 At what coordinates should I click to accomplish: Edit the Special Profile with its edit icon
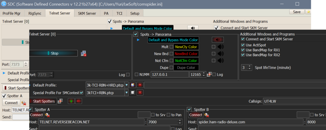[132, 92]
